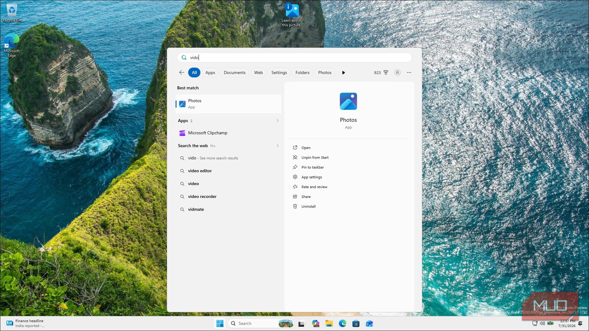Image resolution: width=589 pixels, height=331 pixels.
Task: Click the volume icon in system tray
Action: [542, 323]
